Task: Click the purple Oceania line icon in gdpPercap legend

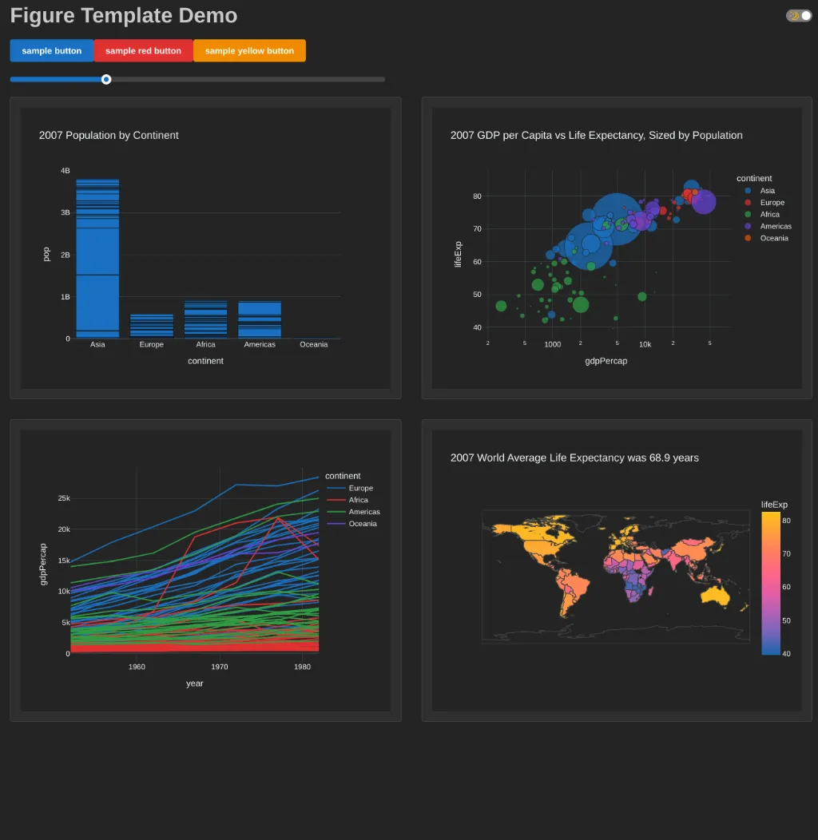Action: click(x=336, y=524)
